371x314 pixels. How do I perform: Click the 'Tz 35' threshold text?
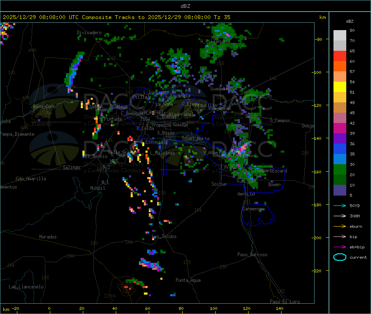[222, 17]
